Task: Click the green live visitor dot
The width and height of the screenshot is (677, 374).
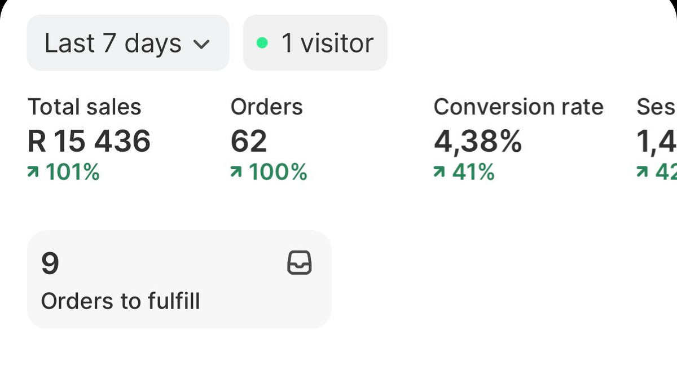Action: click(x=262, y=43)
